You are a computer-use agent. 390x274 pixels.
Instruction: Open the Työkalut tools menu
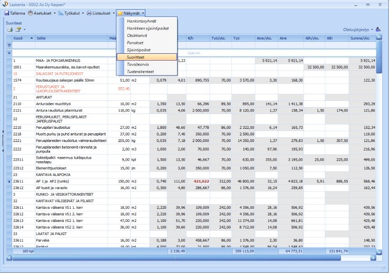(x=69, y=13)
